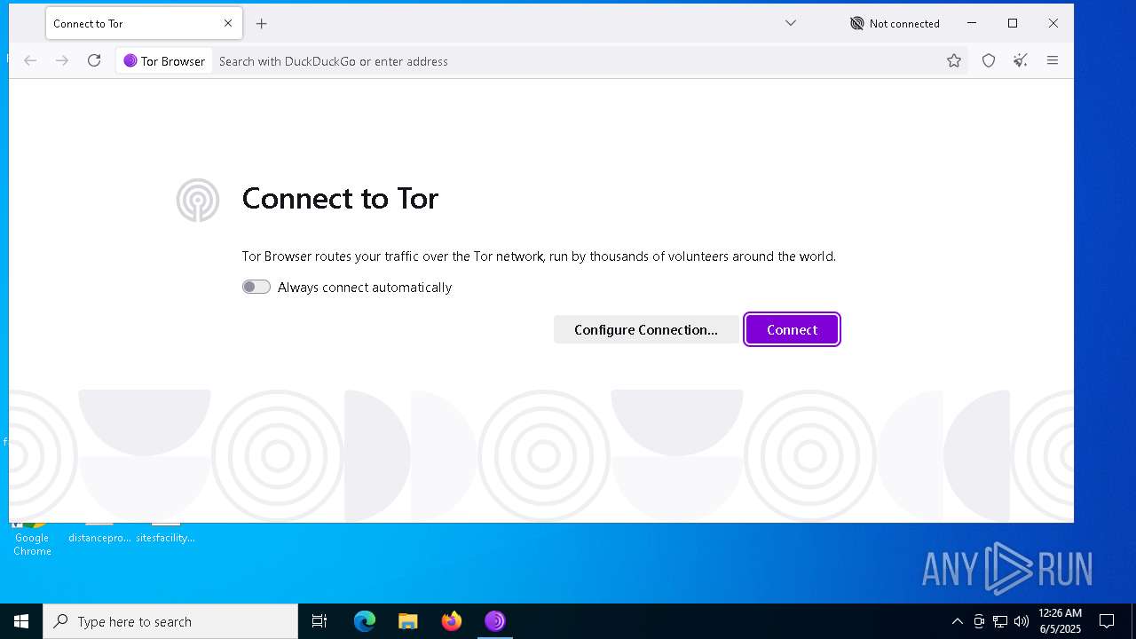
Task: Open a new tab
Action: coord(261,24)
